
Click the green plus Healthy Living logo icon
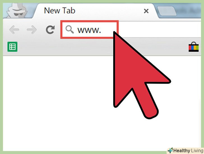[170, 150]
